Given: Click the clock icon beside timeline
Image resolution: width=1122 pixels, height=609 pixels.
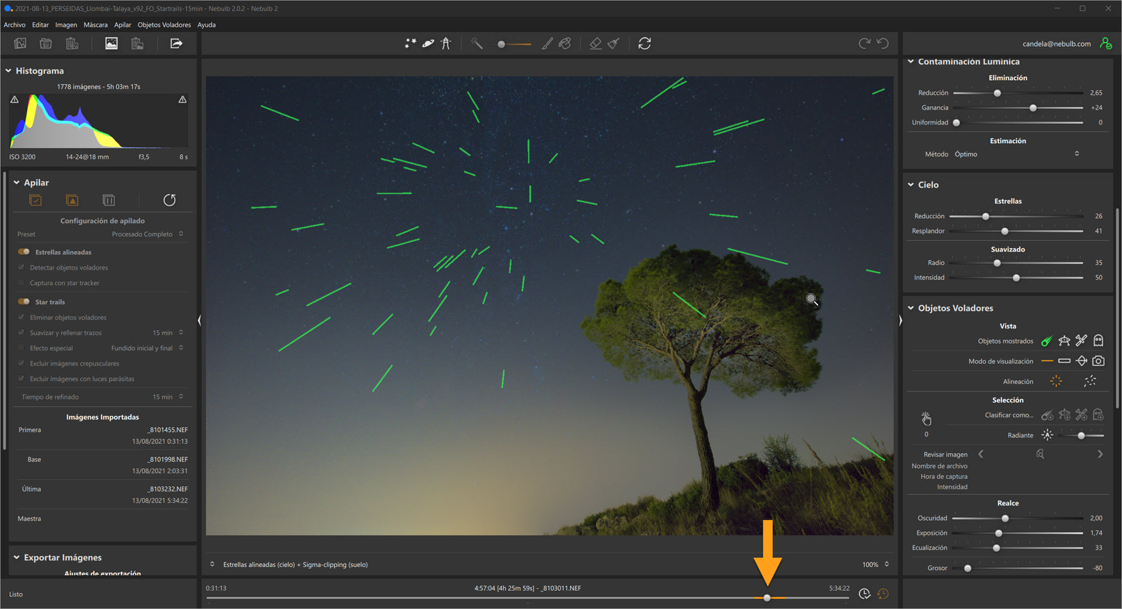Looking at the screenshot, I should click(864, 594).
